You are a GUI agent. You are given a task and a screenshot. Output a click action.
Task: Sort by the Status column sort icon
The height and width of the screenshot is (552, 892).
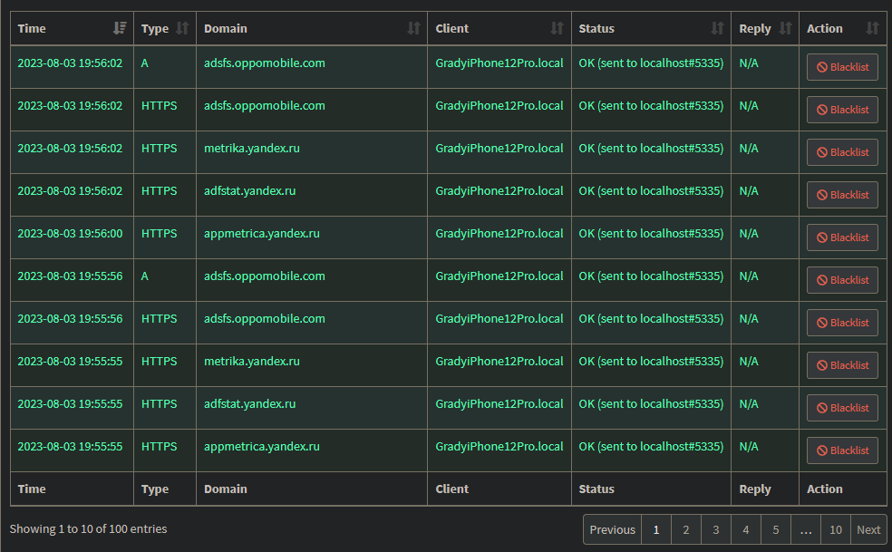(717, 28)
